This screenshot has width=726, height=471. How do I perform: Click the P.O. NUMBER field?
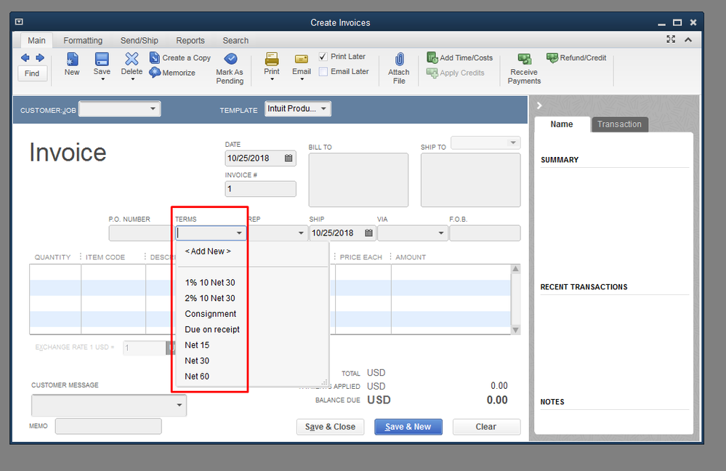(x=141, y=233)
